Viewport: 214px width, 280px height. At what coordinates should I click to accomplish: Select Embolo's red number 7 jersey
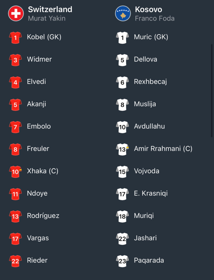[x=15, y=127]
